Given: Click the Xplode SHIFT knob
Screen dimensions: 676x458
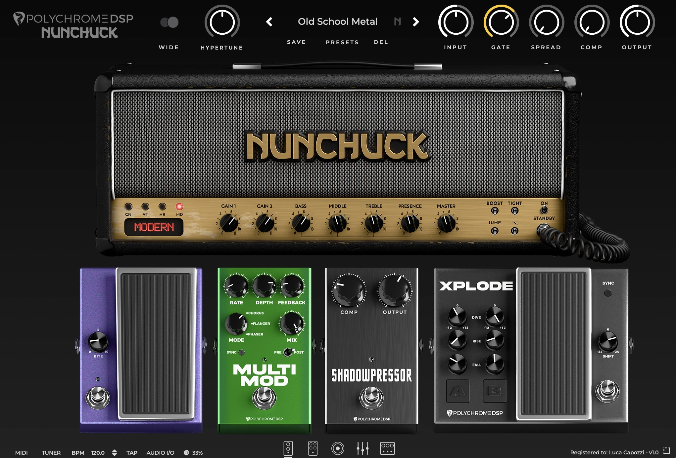Looking at the screenshot, I should coord(608,342).
